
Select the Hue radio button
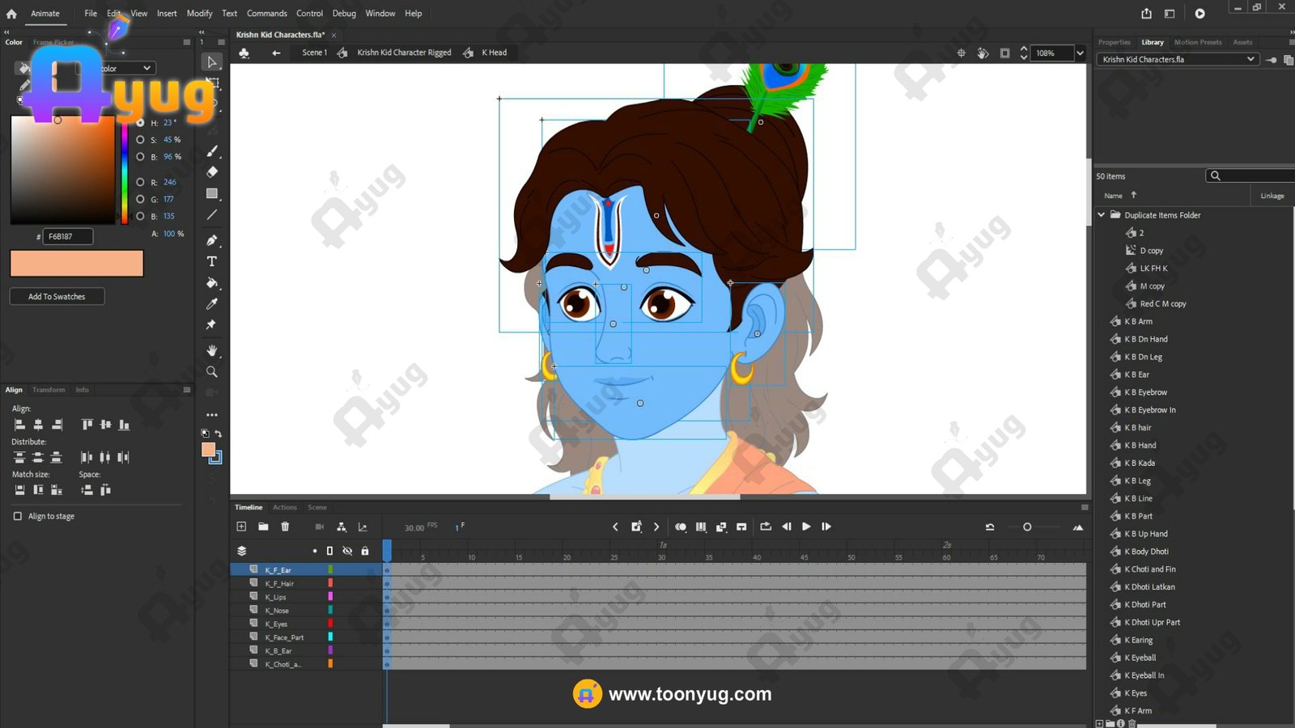(x=140, y=123)
